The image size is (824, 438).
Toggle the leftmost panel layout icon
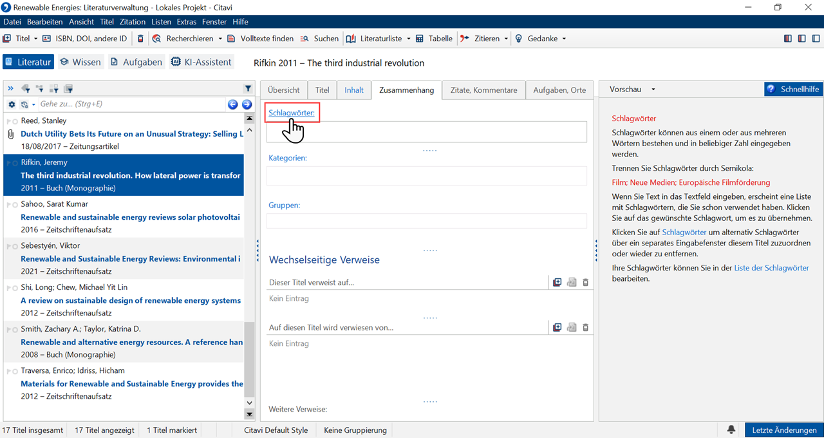pos(788,39)
